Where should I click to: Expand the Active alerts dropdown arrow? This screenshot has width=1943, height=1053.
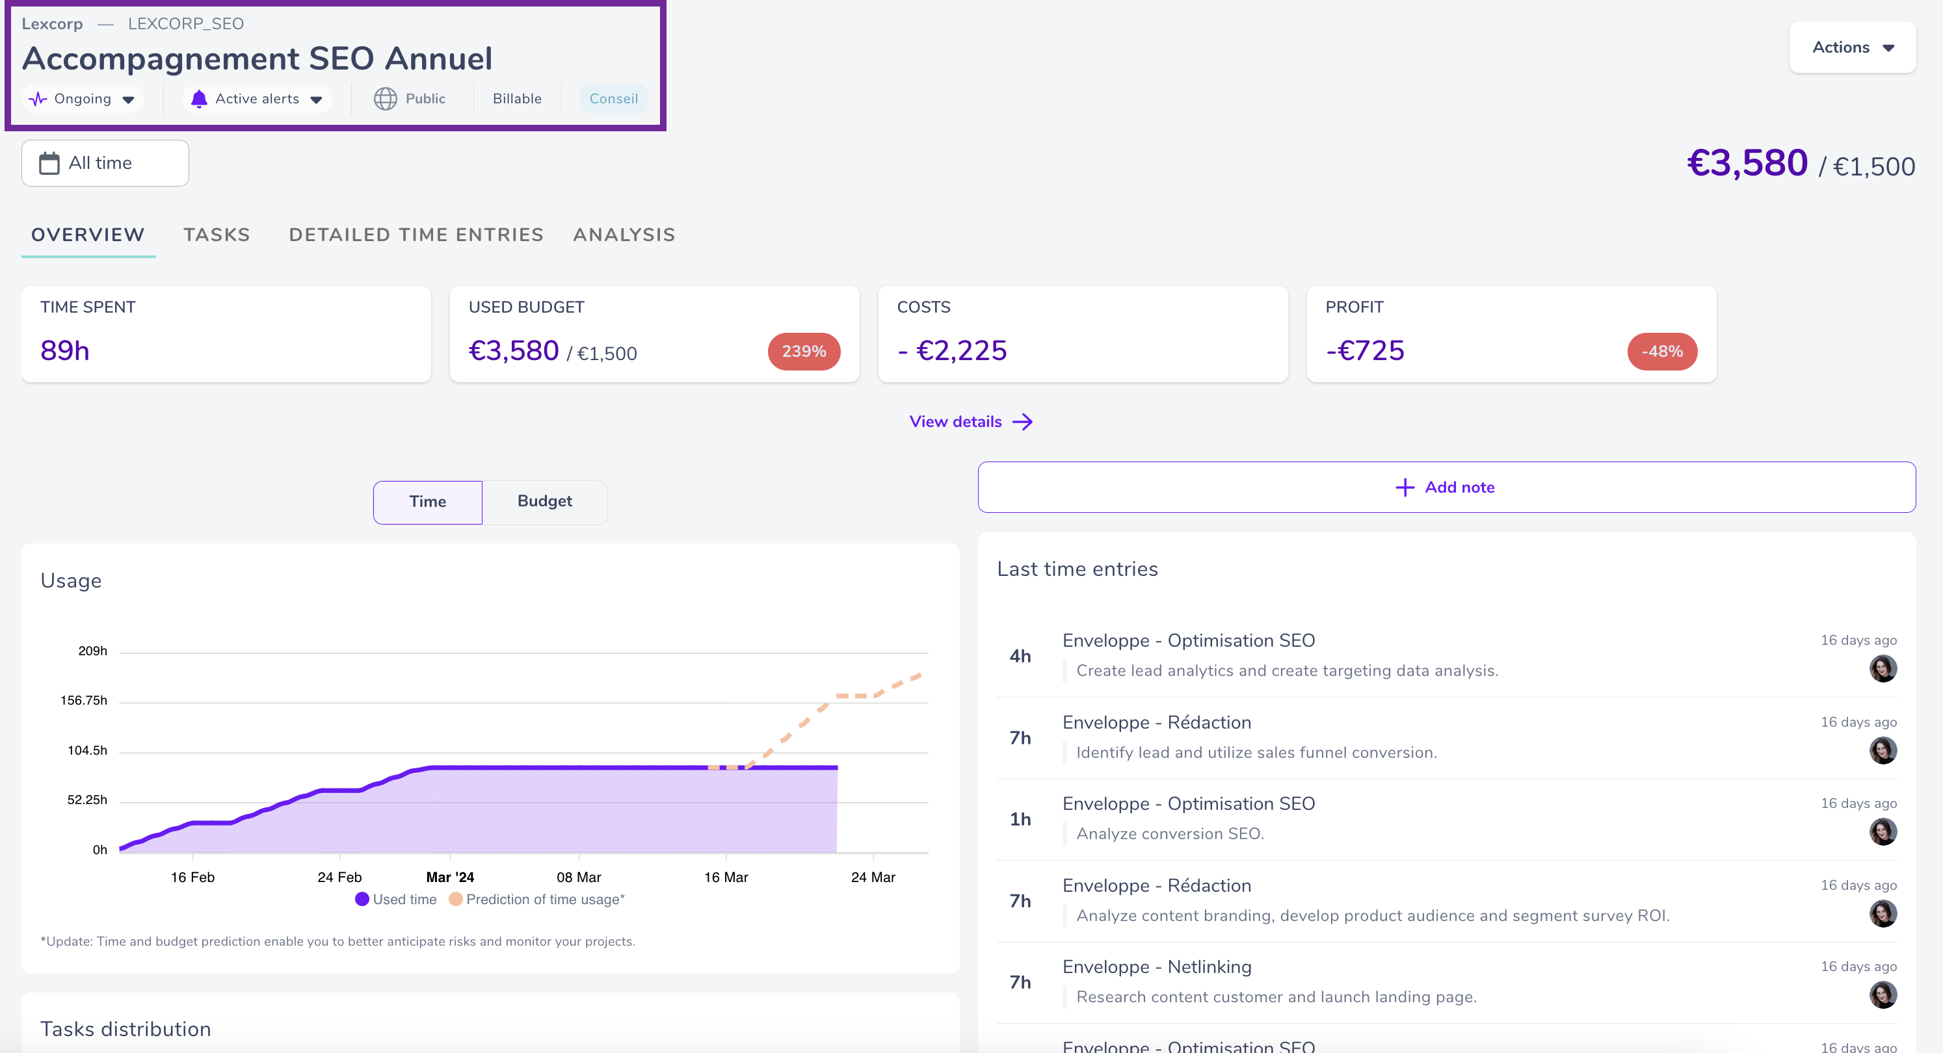[x=316, y=99]
